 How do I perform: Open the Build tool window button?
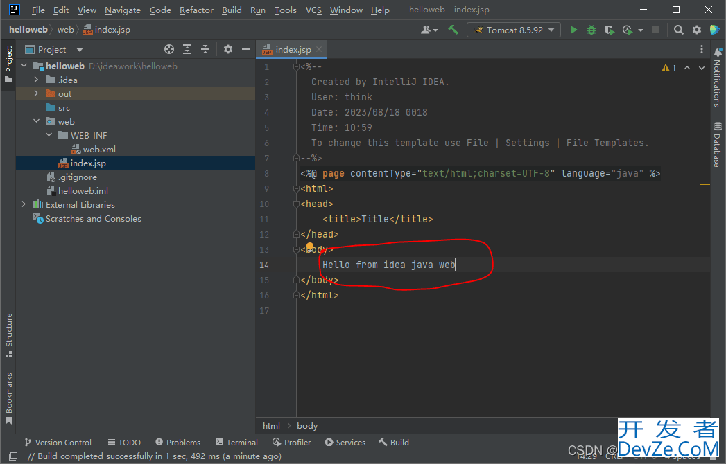pyautogui.click(x=394, y=443)
